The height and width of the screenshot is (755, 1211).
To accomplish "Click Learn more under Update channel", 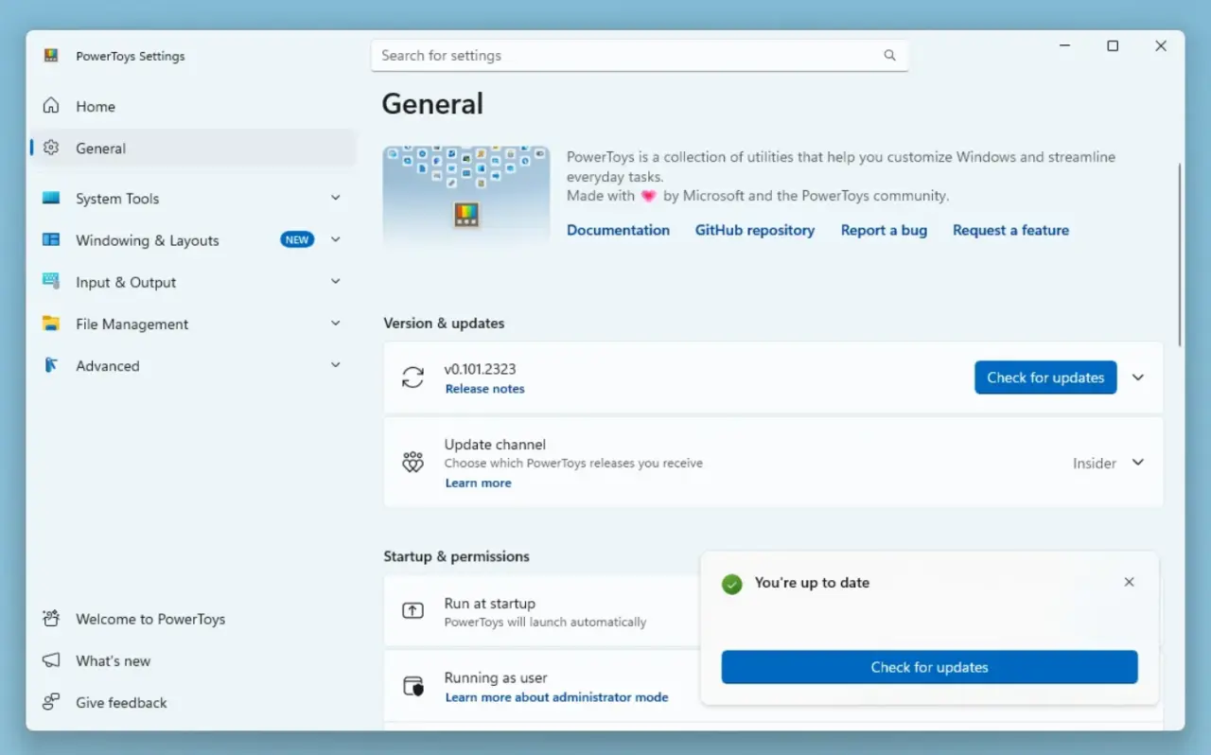I will [x=478, y=483].
